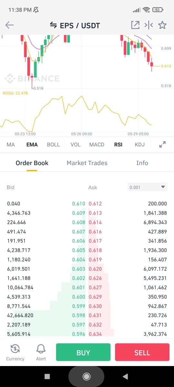174x387 pixels.
Task: Tap the red SELL button
Action: point(142,352)
